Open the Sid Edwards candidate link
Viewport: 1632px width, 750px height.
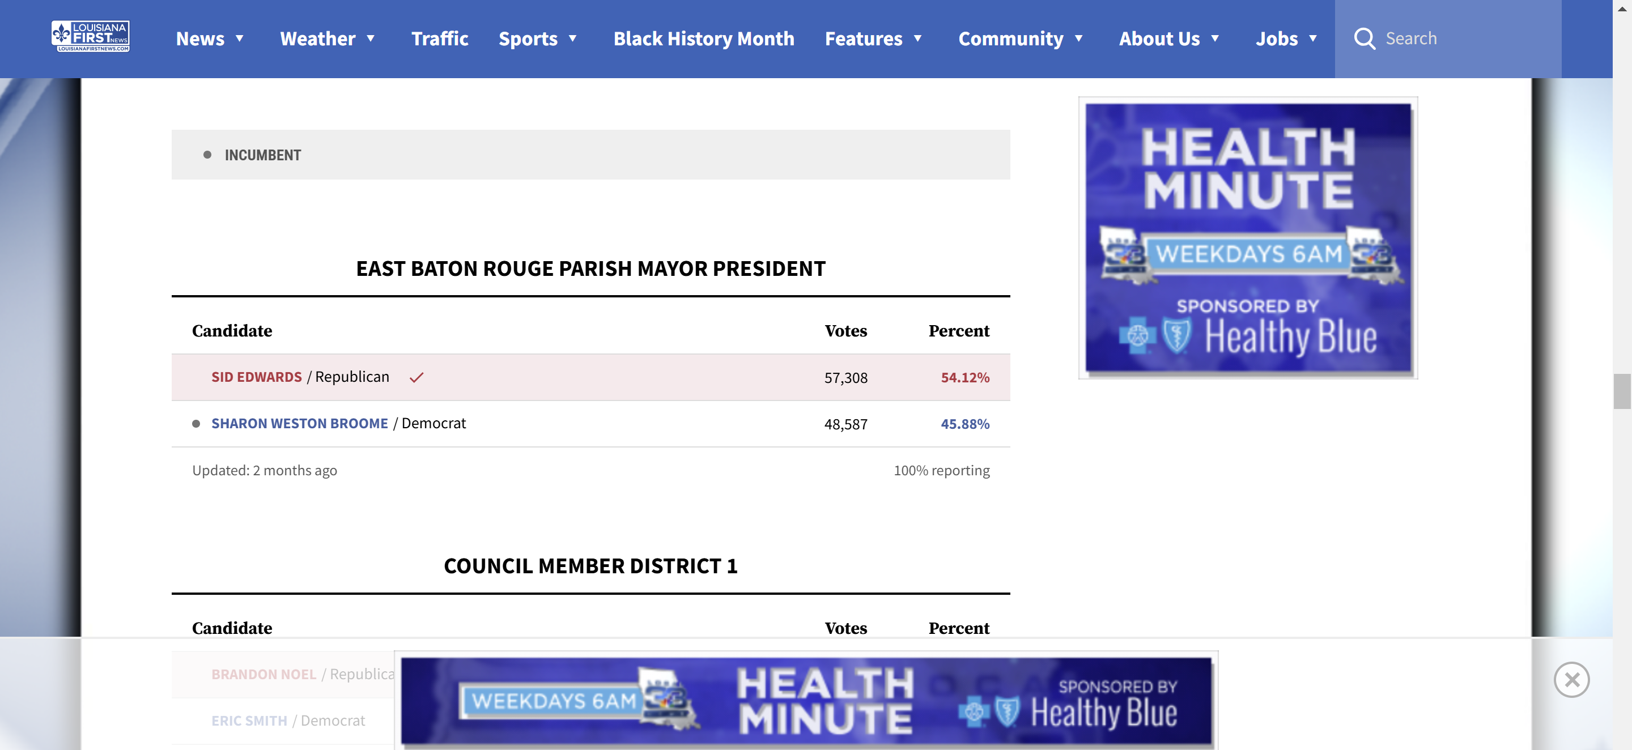click(x=257, y=377)
